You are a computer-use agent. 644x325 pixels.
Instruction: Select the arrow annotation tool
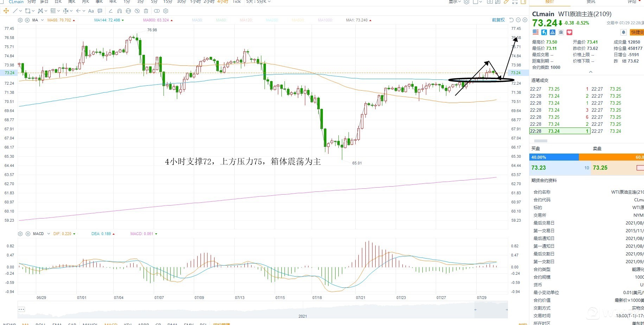coord(78,11)
